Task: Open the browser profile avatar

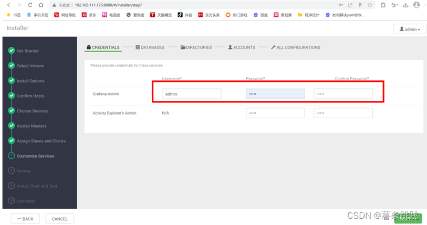Action: coord(416,5)
